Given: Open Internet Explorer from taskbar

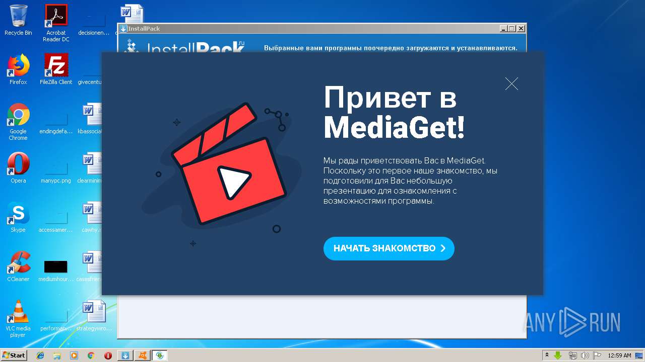Looking at the screenshot, I should 40,355.
